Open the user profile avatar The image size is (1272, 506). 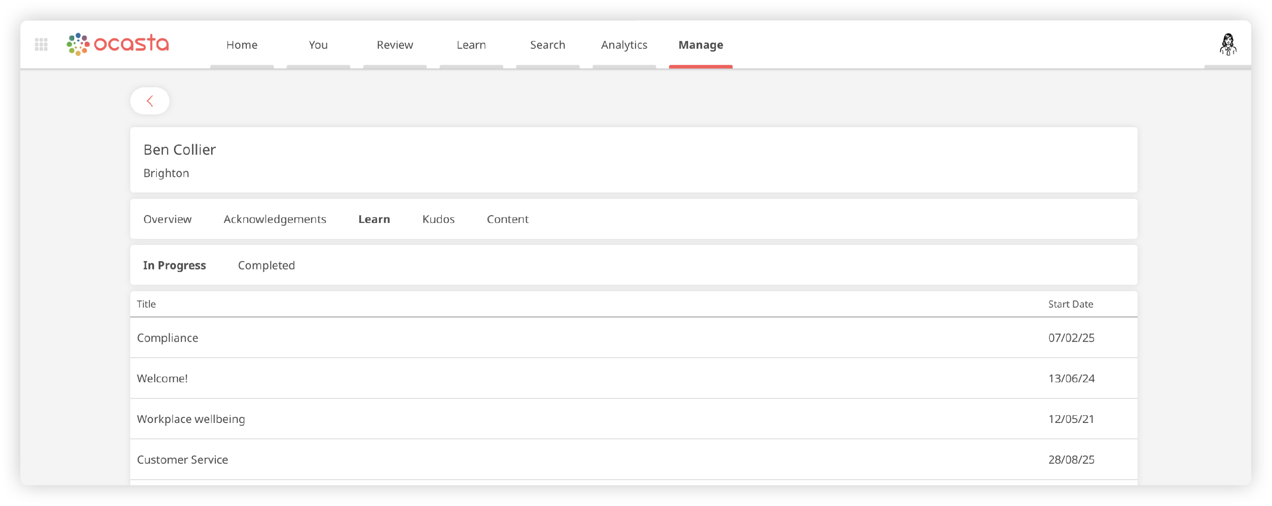pyautogui.click(x=1227, y=44)
